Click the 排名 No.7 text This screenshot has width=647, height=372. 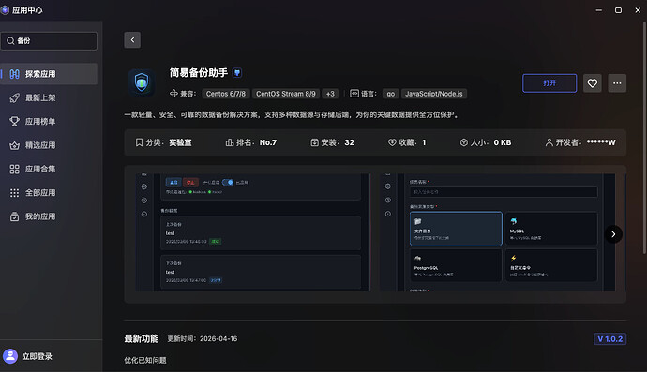point(268,142)
